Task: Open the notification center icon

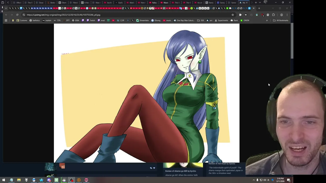Action: (x=289, y=180)
